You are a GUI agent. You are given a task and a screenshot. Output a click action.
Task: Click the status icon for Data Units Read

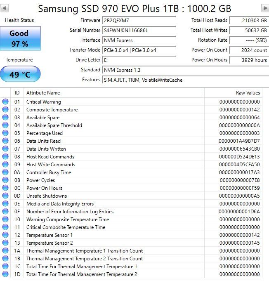coord(5,141)
